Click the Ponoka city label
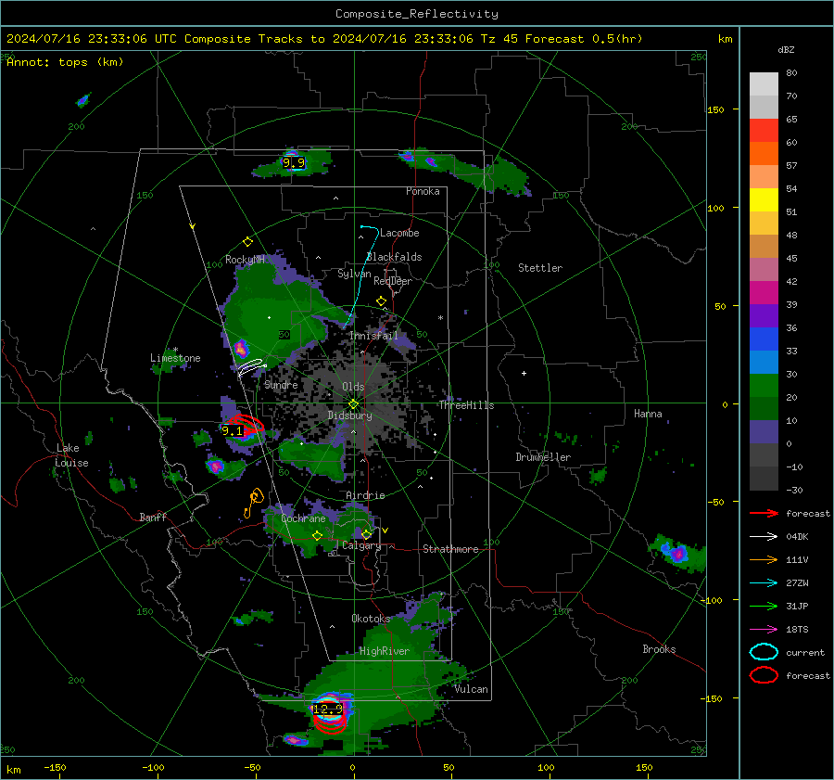This screenshot has width=834, height=780. click(423, 191)
